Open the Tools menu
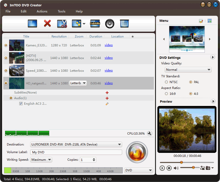The width and height of the screenshot is (220, 182). point(62,11)
